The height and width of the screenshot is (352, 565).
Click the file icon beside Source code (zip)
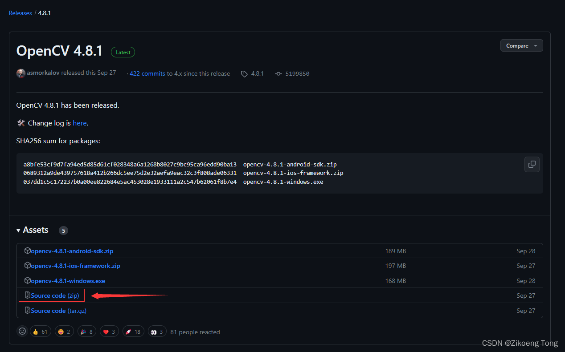tap(27, 295)
